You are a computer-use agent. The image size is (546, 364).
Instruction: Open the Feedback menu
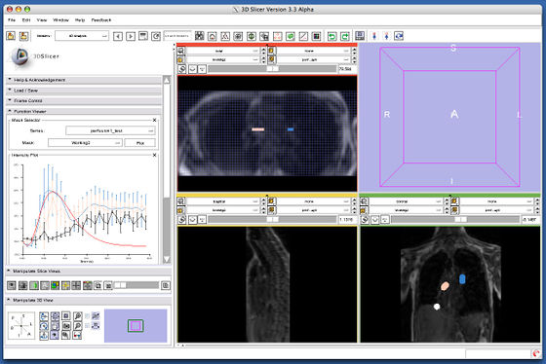[x=101, y=20]
